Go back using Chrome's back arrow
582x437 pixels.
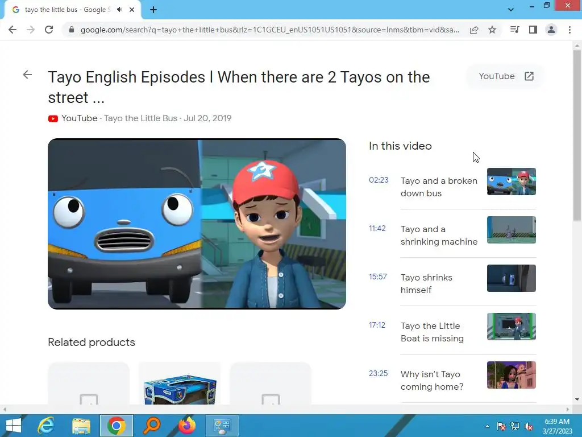point(13,30)
